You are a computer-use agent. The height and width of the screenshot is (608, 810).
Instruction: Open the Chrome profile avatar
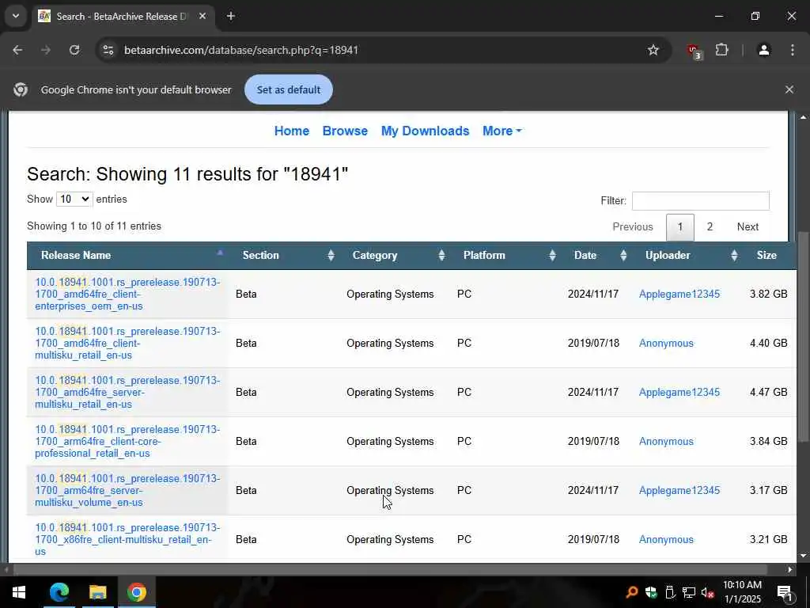pos(763,50)
